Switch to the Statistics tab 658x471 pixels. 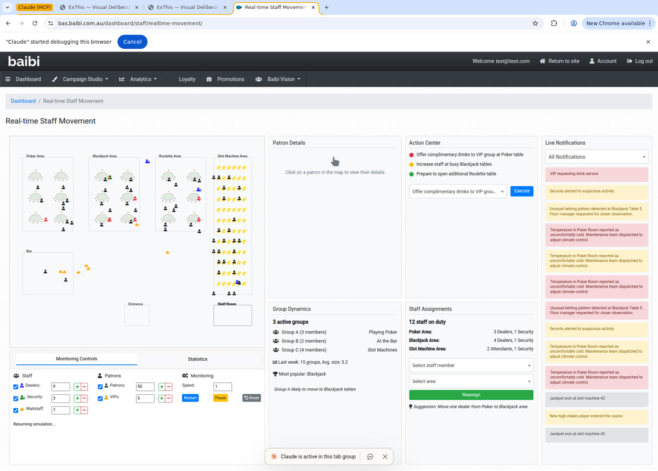coord(197,359)
